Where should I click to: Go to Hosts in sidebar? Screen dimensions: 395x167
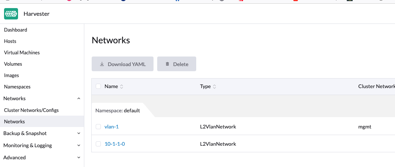coord(10,41)
